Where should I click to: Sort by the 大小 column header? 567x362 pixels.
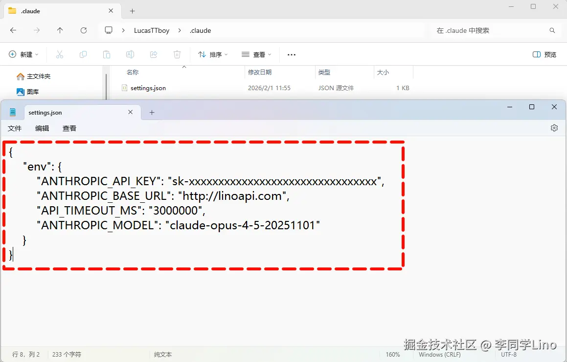(x=383, y=72)
